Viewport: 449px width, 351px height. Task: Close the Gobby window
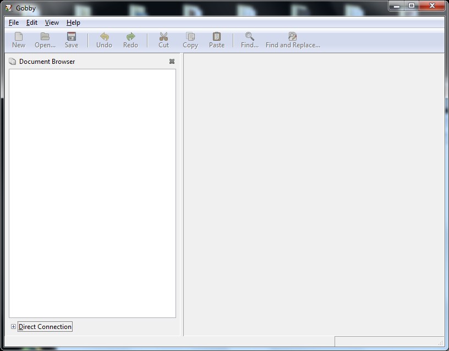pos(432,6)
